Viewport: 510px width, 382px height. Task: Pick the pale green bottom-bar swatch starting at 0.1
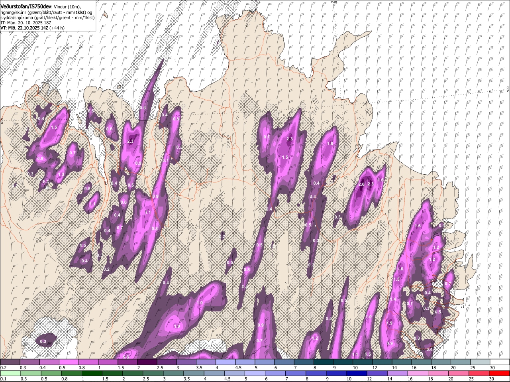(x=10, y=373)
